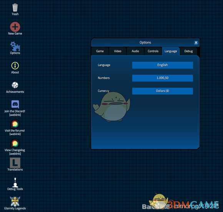Switch to the Controls tab
The image size is (223, 212).
pyautogui.click(x=153, y=51)
